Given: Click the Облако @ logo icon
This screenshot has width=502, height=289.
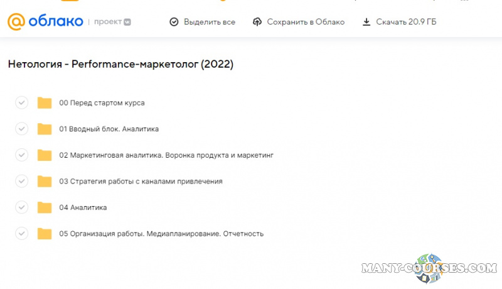Looking at the screenshot, I should pyautogui.click(x=16, y=21).
